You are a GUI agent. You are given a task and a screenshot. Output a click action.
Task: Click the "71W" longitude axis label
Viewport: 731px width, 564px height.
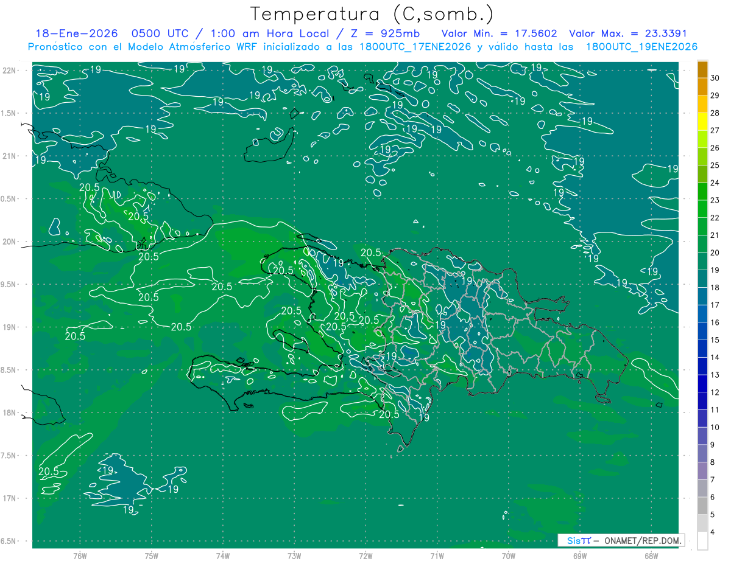pos(437,555)
